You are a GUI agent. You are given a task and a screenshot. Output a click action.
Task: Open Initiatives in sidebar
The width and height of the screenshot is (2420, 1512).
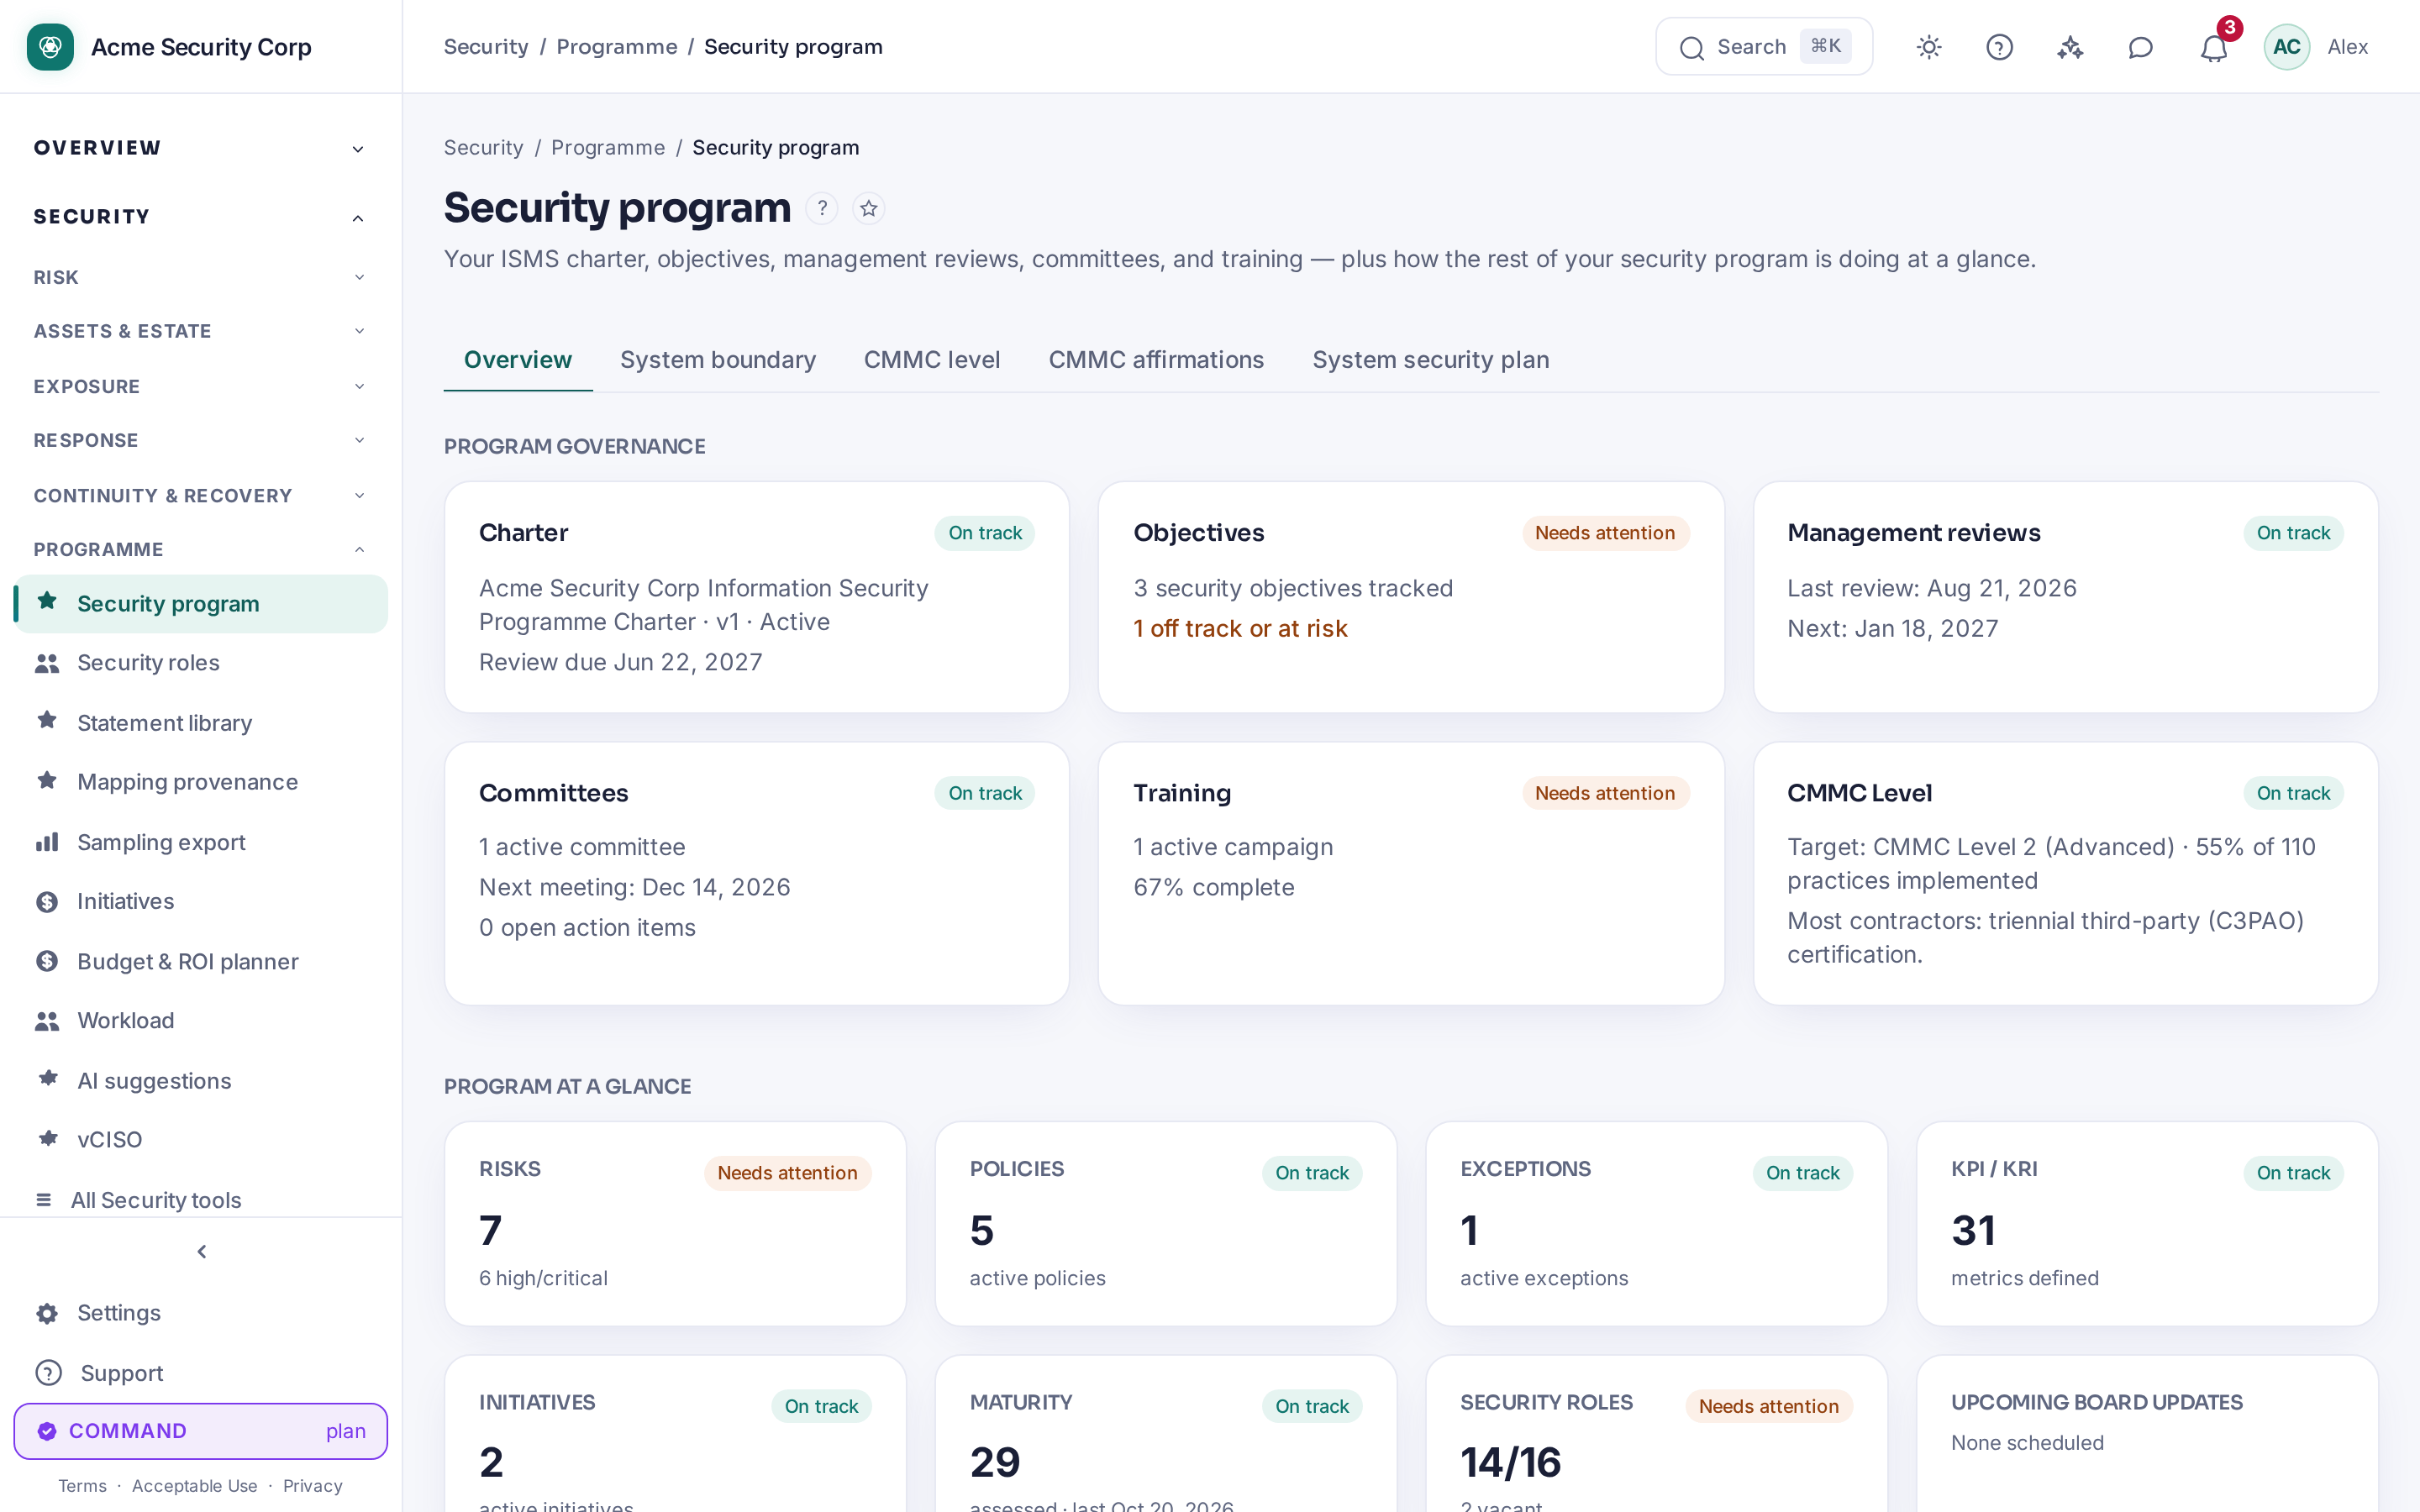point(201,901)
